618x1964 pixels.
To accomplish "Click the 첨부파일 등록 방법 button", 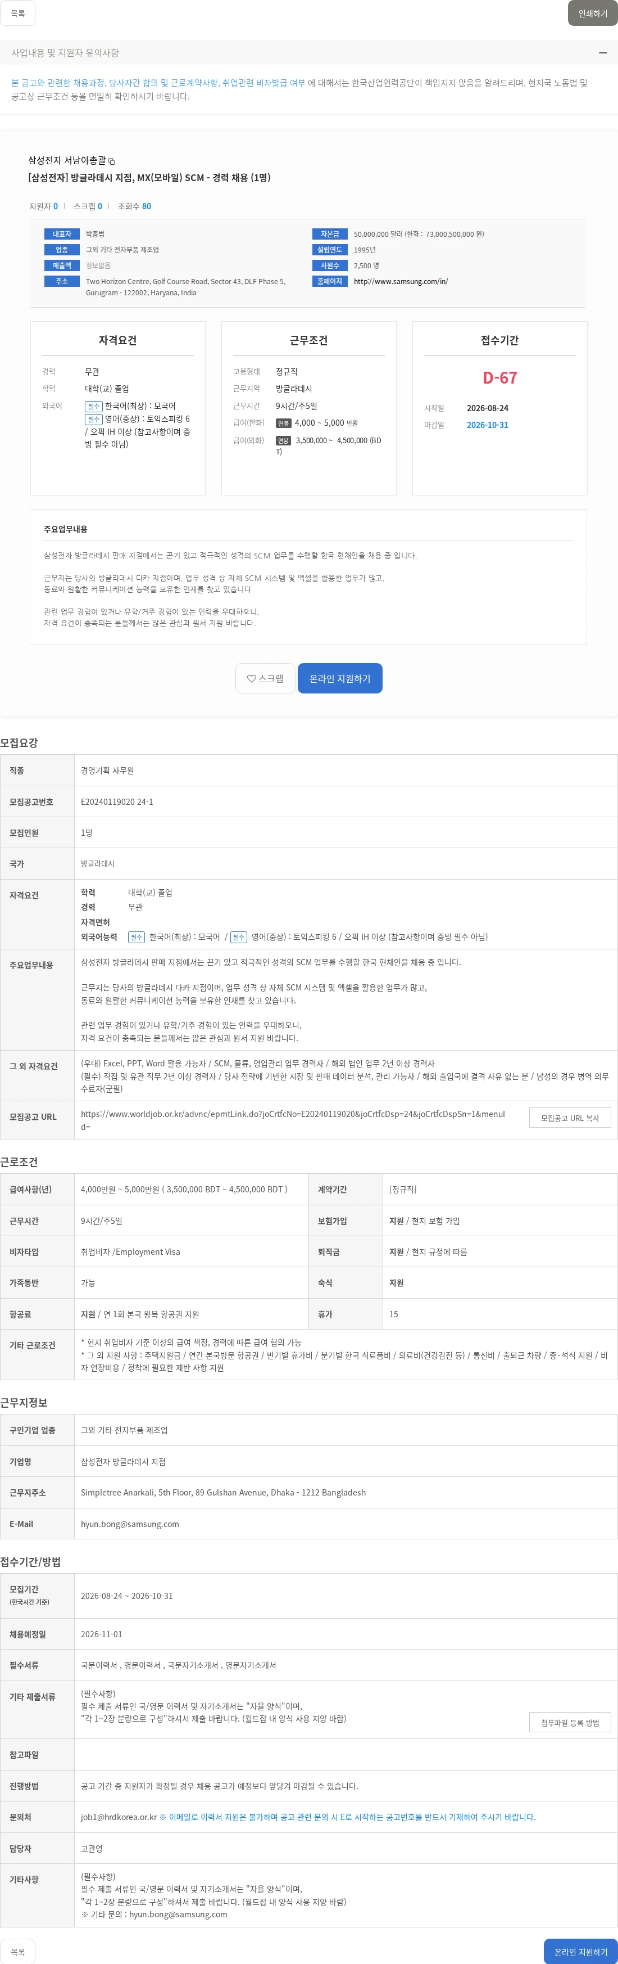I will coord(570,1722).
